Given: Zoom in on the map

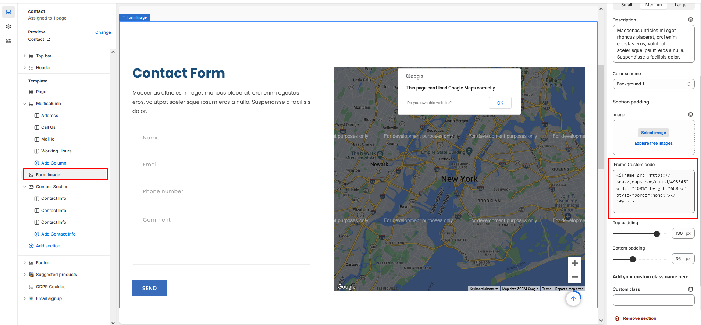Looking at the screenshot, I should pos(575,263).
